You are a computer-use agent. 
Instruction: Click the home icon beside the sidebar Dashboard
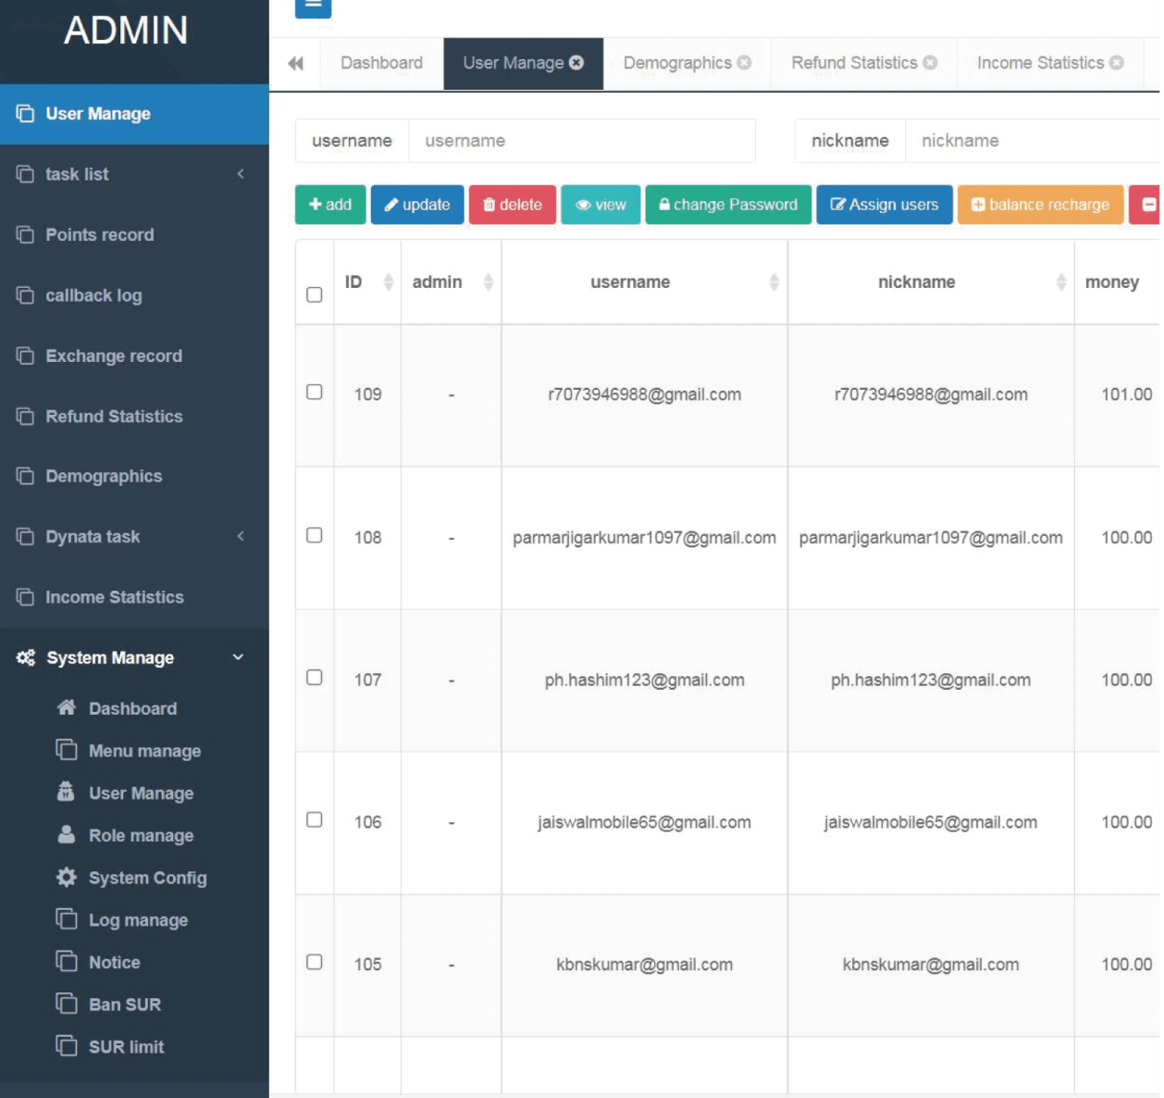point(67,708)
